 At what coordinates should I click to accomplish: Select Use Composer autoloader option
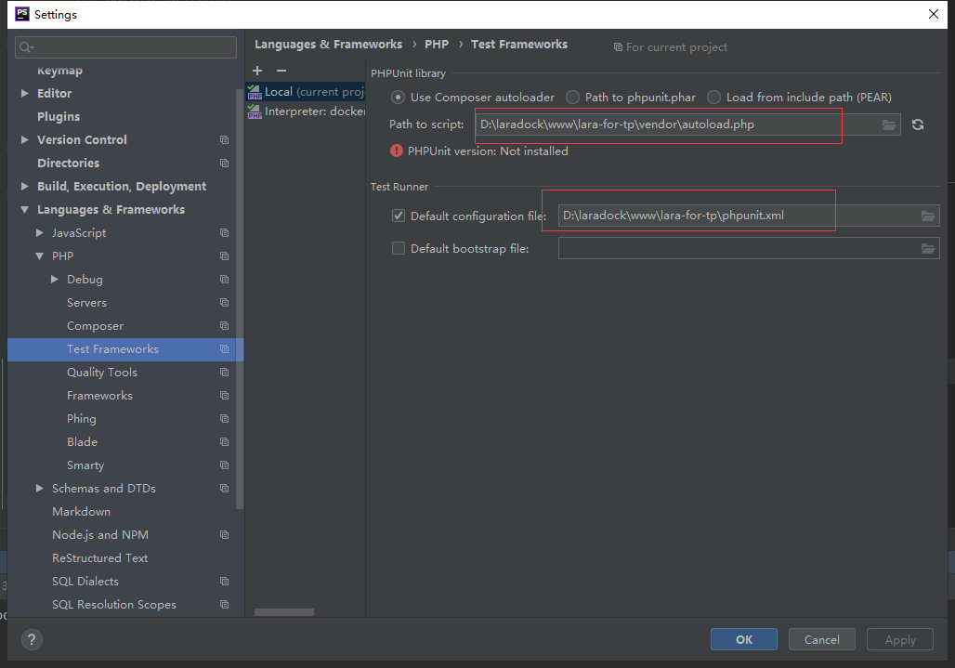coord(398,98)
